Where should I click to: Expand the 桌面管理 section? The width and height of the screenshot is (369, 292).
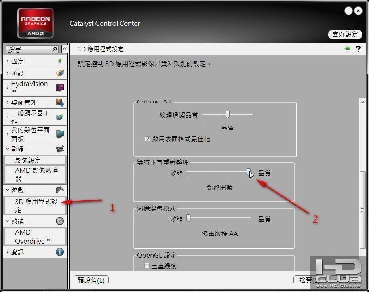tap(8, 103)
